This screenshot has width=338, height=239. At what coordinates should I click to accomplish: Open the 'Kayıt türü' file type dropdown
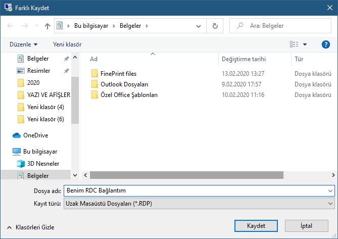(199, 204)
